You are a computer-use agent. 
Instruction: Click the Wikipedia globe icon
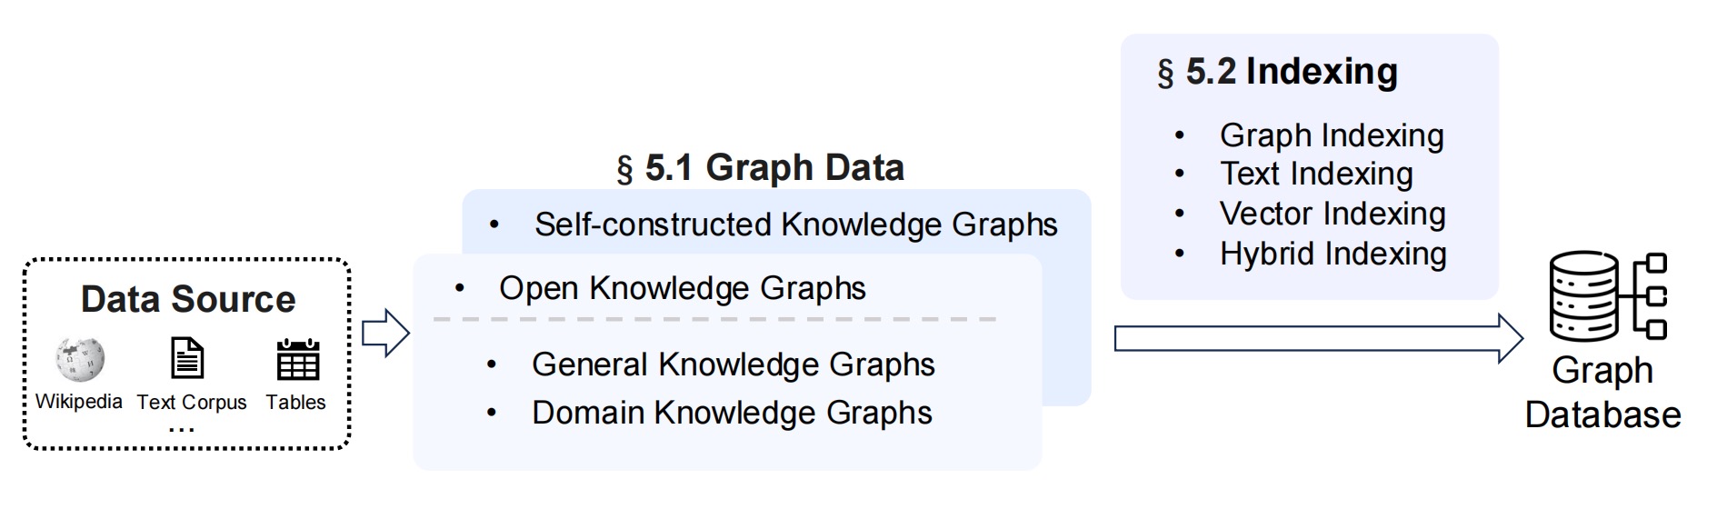tap(80, 360)
